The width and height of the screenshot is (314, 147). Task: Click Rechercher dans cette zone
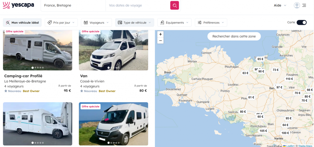click(234, 36)
